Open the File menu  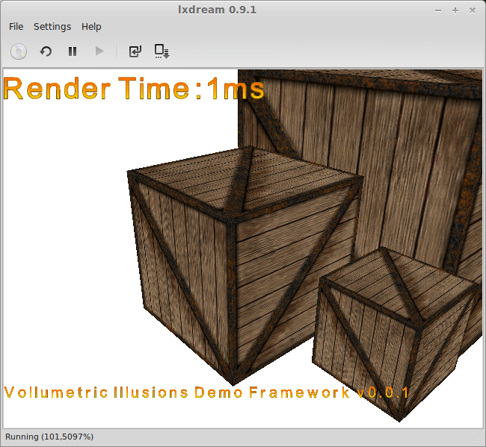16,26
